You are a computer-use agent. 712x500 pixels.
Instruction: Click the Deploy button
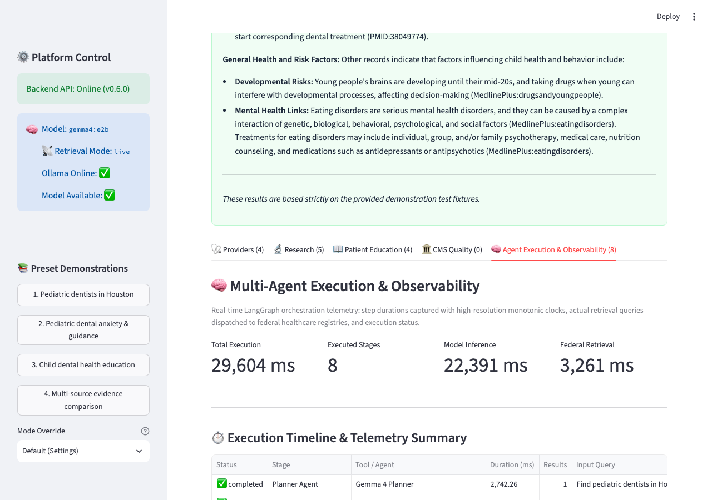pyautogui.click(x=668, y=17)
